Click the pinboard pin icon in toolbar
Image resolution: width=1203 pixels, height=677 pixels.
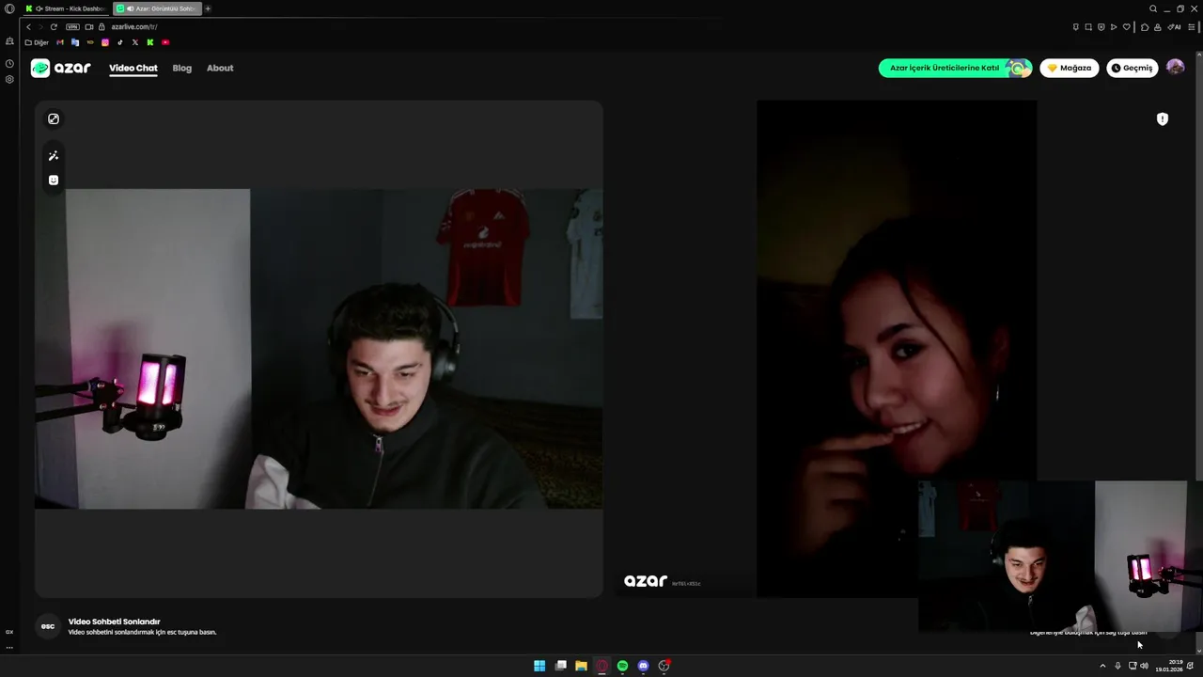(x=1076, y=26)
